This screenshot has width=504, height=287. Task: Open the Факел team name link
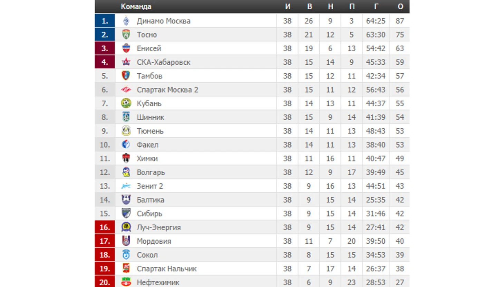(x=147, y=145)
